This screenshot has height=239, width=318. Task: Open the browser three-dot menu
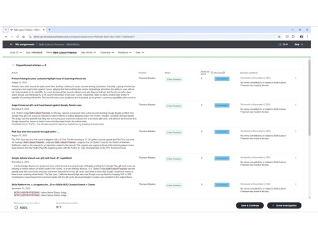307,37
